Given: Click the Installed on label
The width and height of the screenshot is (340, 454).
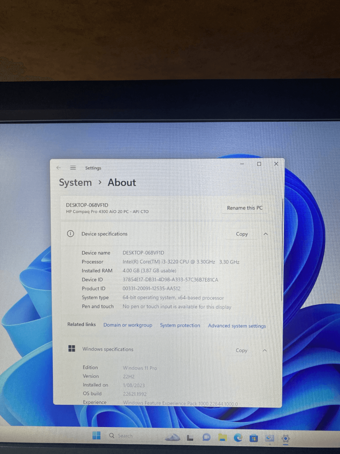Looking at the screenshot, I should click(x=95, y=385).
